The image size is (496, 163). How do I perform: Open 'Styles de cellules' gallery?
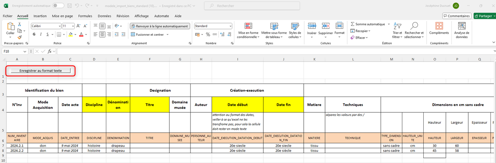(x=295, y=31)
